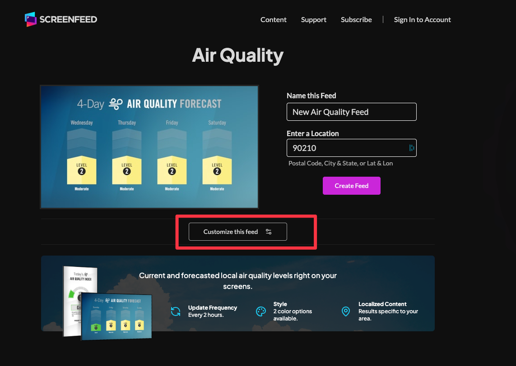Click the 4-Day Air Quality Forecast preview
This screenshot has width=516, height=366.
click(x=149, y=147)
